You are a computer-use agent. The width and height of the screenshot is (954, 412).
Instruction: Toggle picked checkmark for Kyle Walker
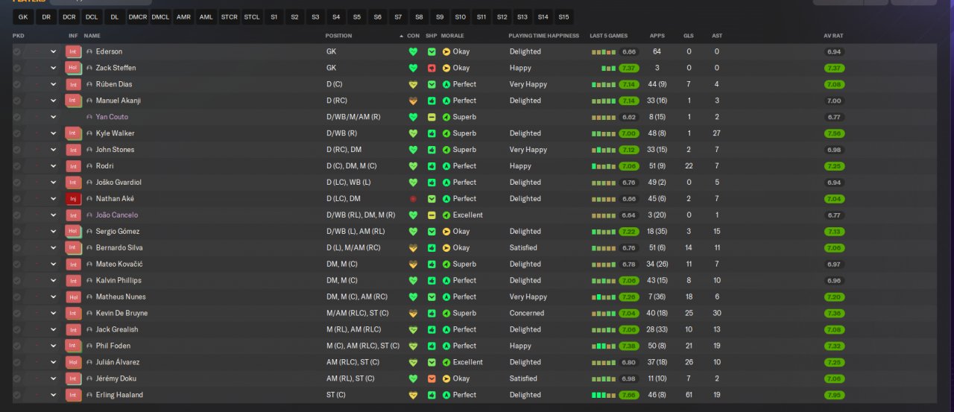tap(17, 133)
